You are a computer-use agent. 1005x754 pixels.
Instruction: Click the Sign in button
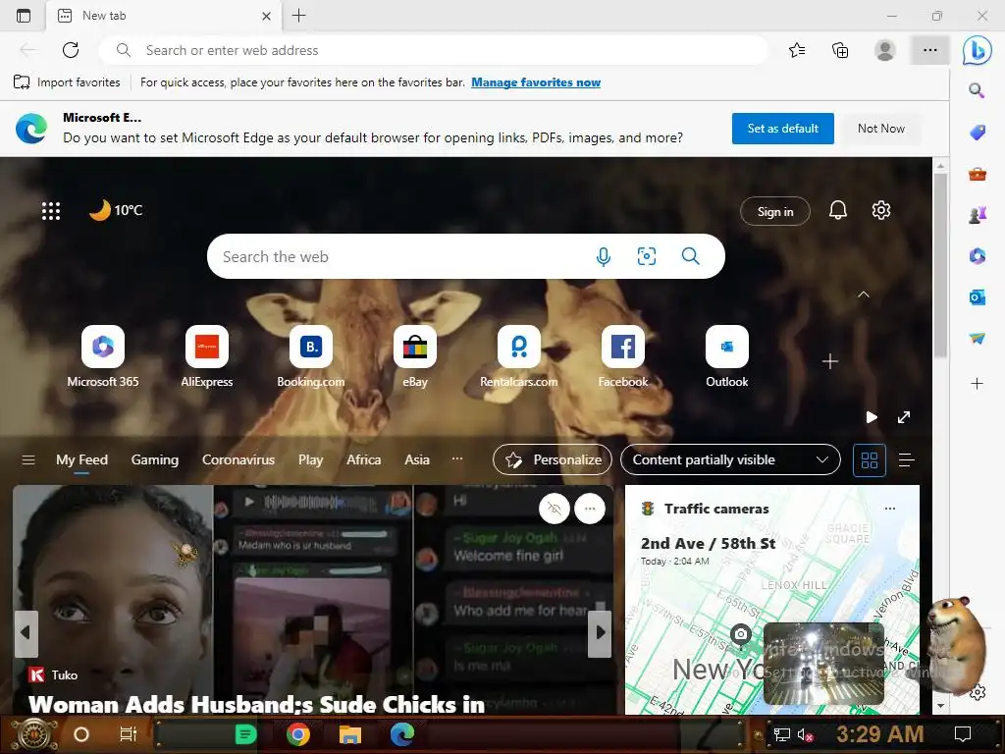point(775,212)
